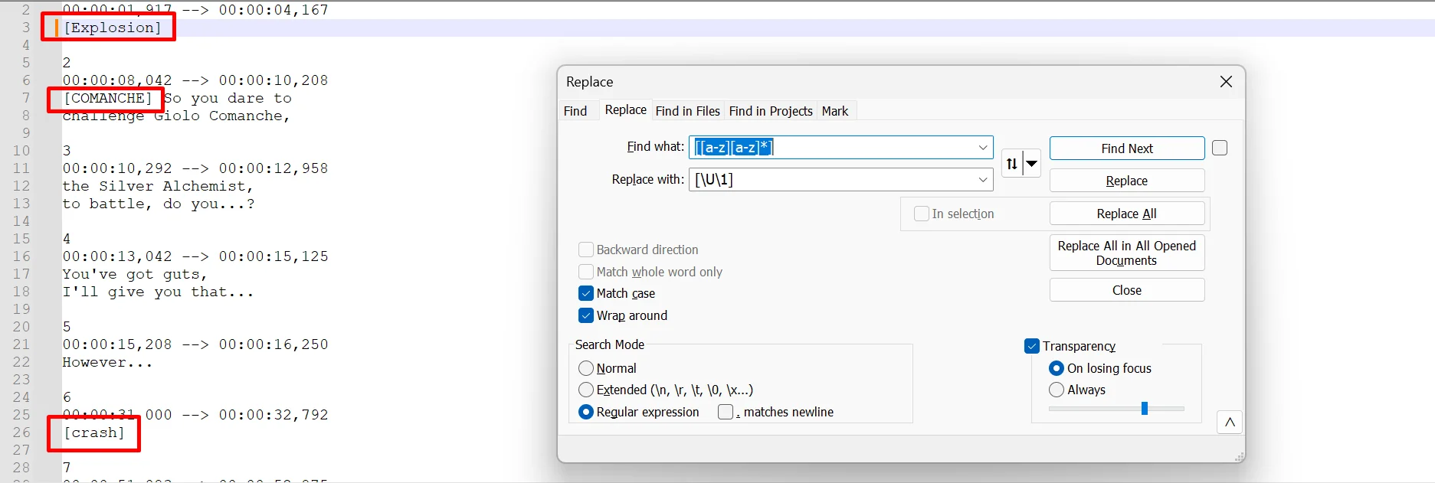Open the Mark tab
This screenshot has height=483, width=1435.
click(x=834, y=111)
